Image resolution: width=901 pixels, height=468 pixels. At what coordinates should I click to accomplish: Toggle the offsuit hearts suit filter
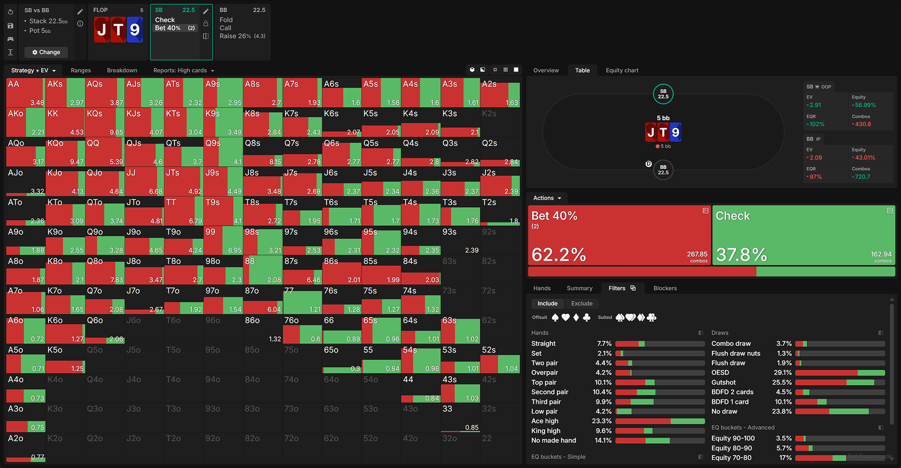tap(565, 318)
